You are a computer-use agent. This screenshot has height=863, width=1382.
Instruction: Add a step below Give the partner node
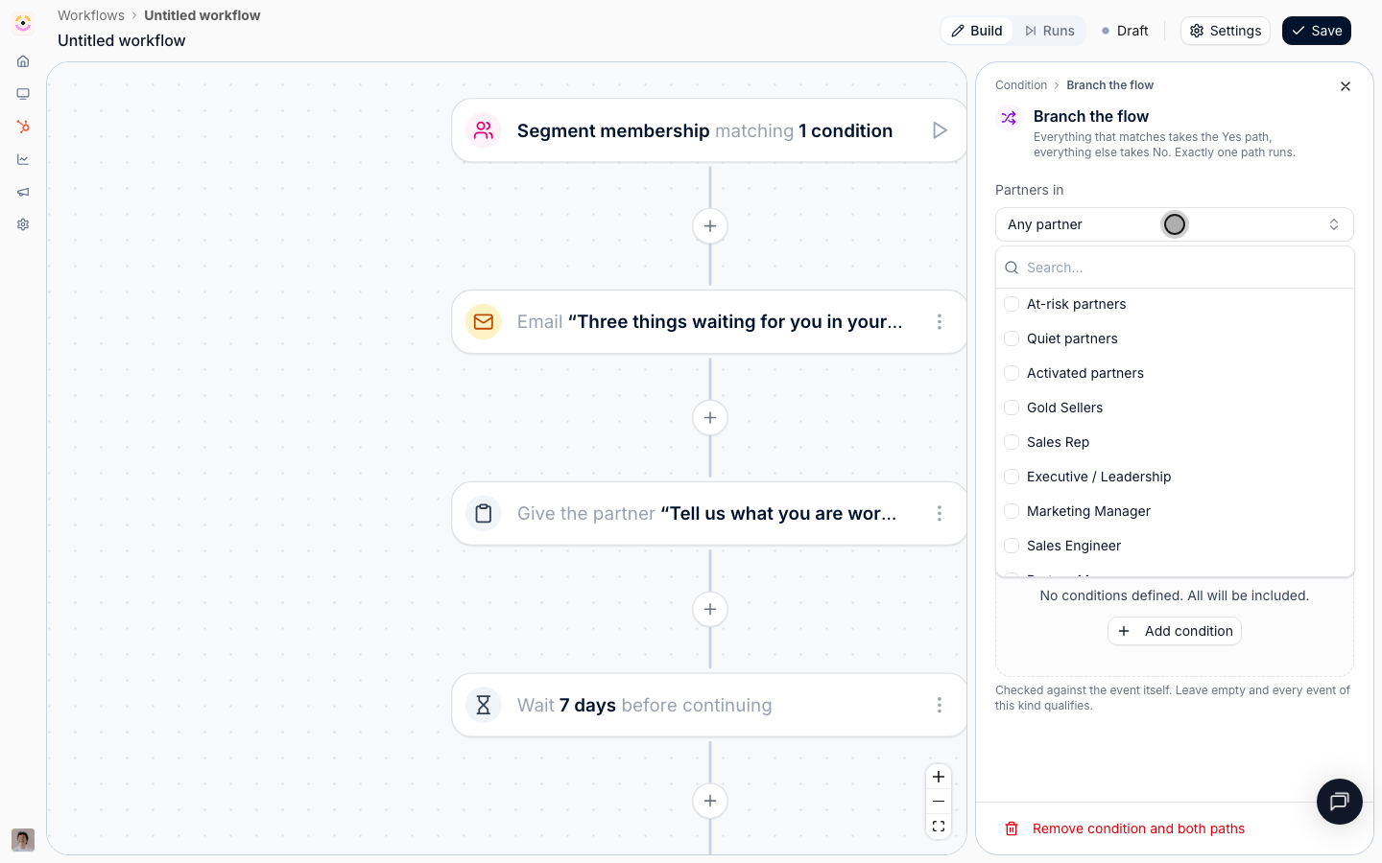tap(710, 610)
